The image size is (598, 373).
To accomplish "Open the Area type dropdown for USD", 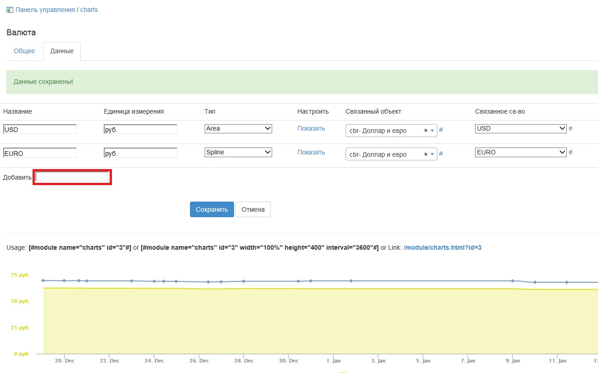I will point(238,129).
